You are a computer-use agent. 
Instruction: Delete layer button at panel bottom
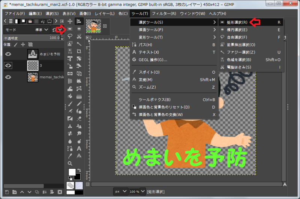(x=60, y=192)
